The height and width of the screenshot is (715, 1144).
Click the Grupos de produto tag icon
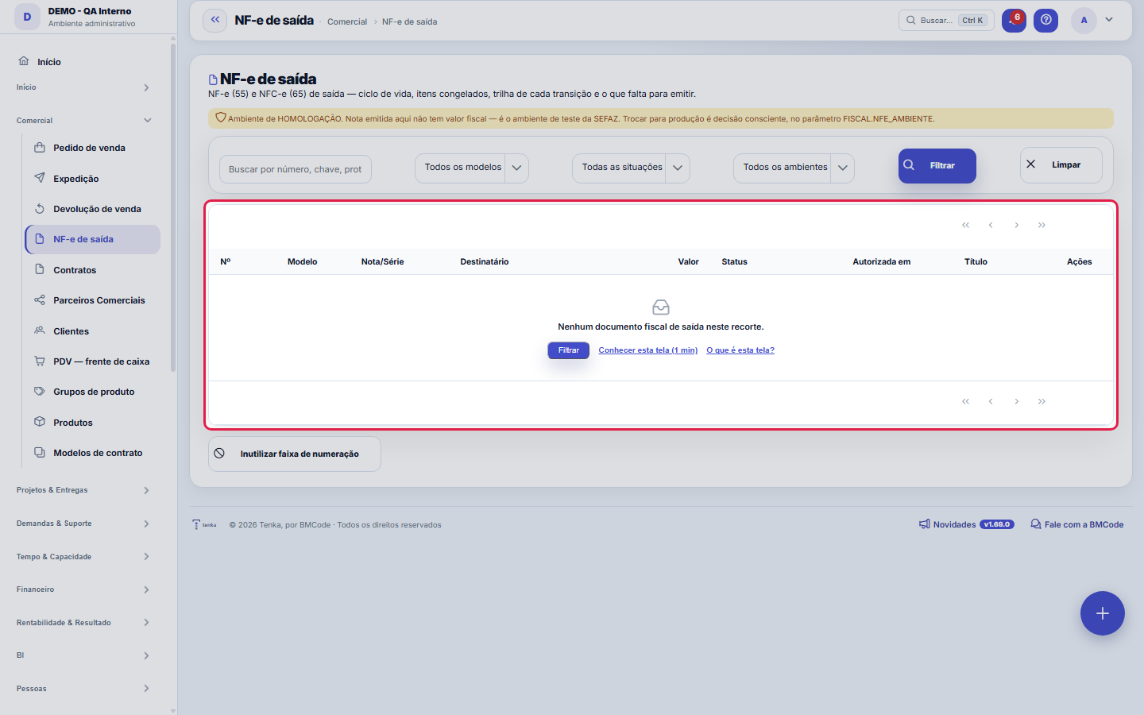40,392
